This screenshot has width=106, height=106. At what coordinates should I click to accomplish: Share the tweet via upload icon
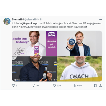[101, 86]
